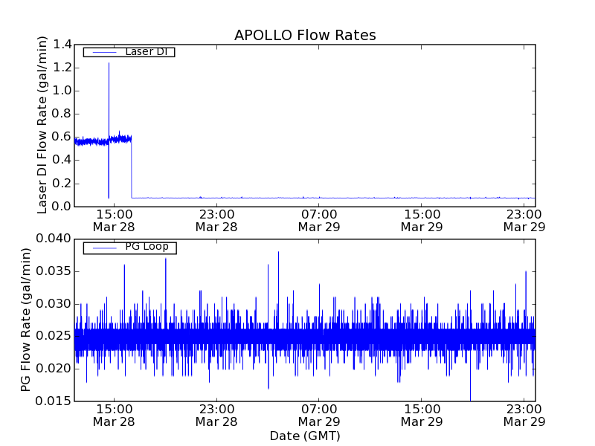Click the "Laser DI Flow Rate (gal/min)" axis label
This screenshot has width=595, height=446.
42,125
